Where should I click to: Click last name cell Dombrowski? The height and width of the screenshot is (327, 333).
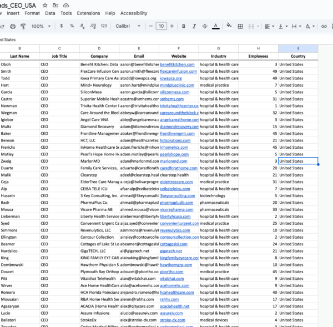pyautogui.click(x=20, y=265)
